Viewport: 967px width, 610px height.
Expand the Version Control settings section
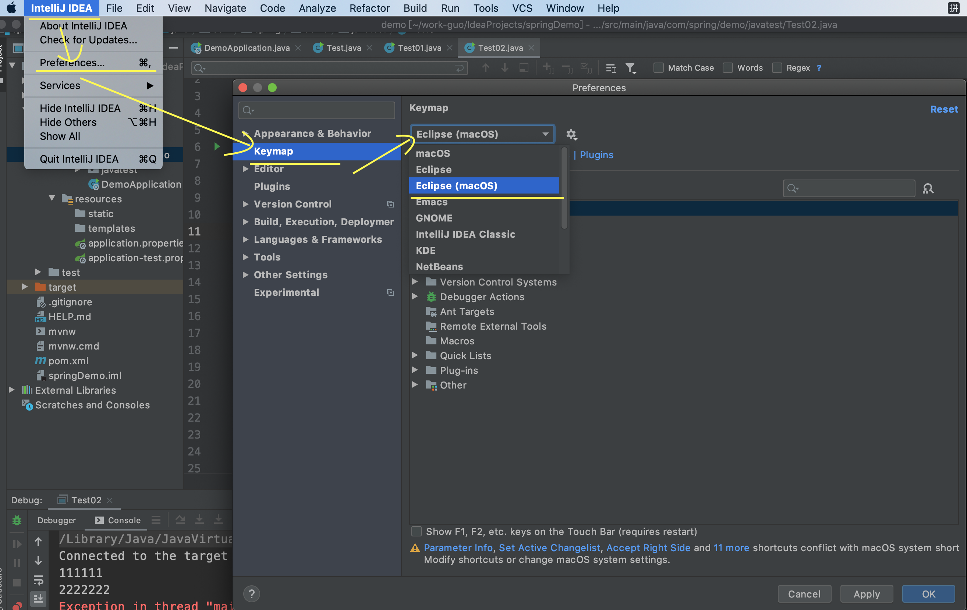coord(245,204)
